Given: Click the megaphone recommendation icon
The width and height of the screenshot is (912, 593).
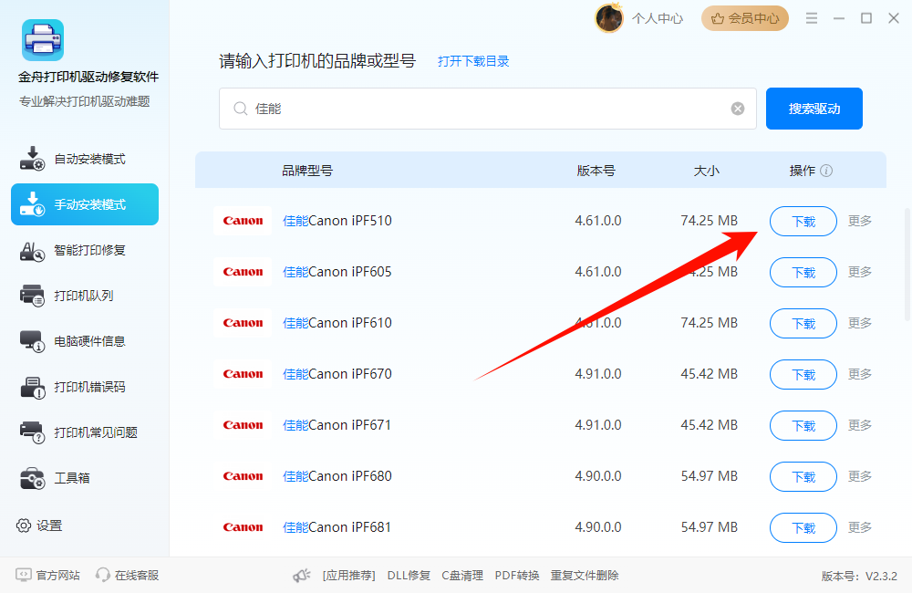Looking at the screenshot, I should pos(301,576).
